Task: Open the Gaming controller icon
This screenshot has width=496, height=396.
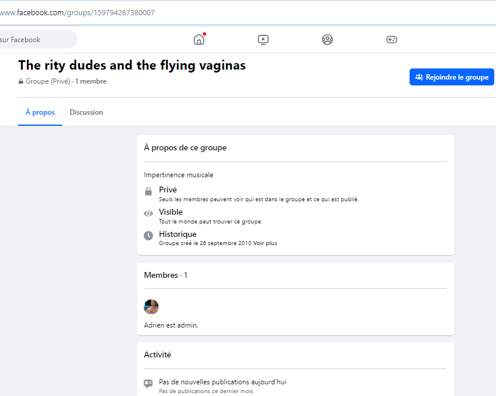Action: coord(391,40)
